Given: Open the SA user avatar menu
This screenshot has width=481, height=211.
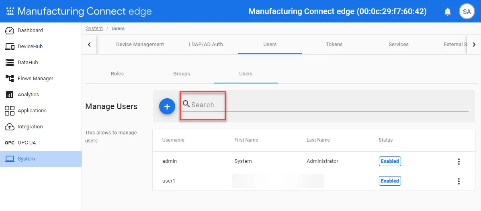Looking at the screenshot, I should (x=467, y=12).
